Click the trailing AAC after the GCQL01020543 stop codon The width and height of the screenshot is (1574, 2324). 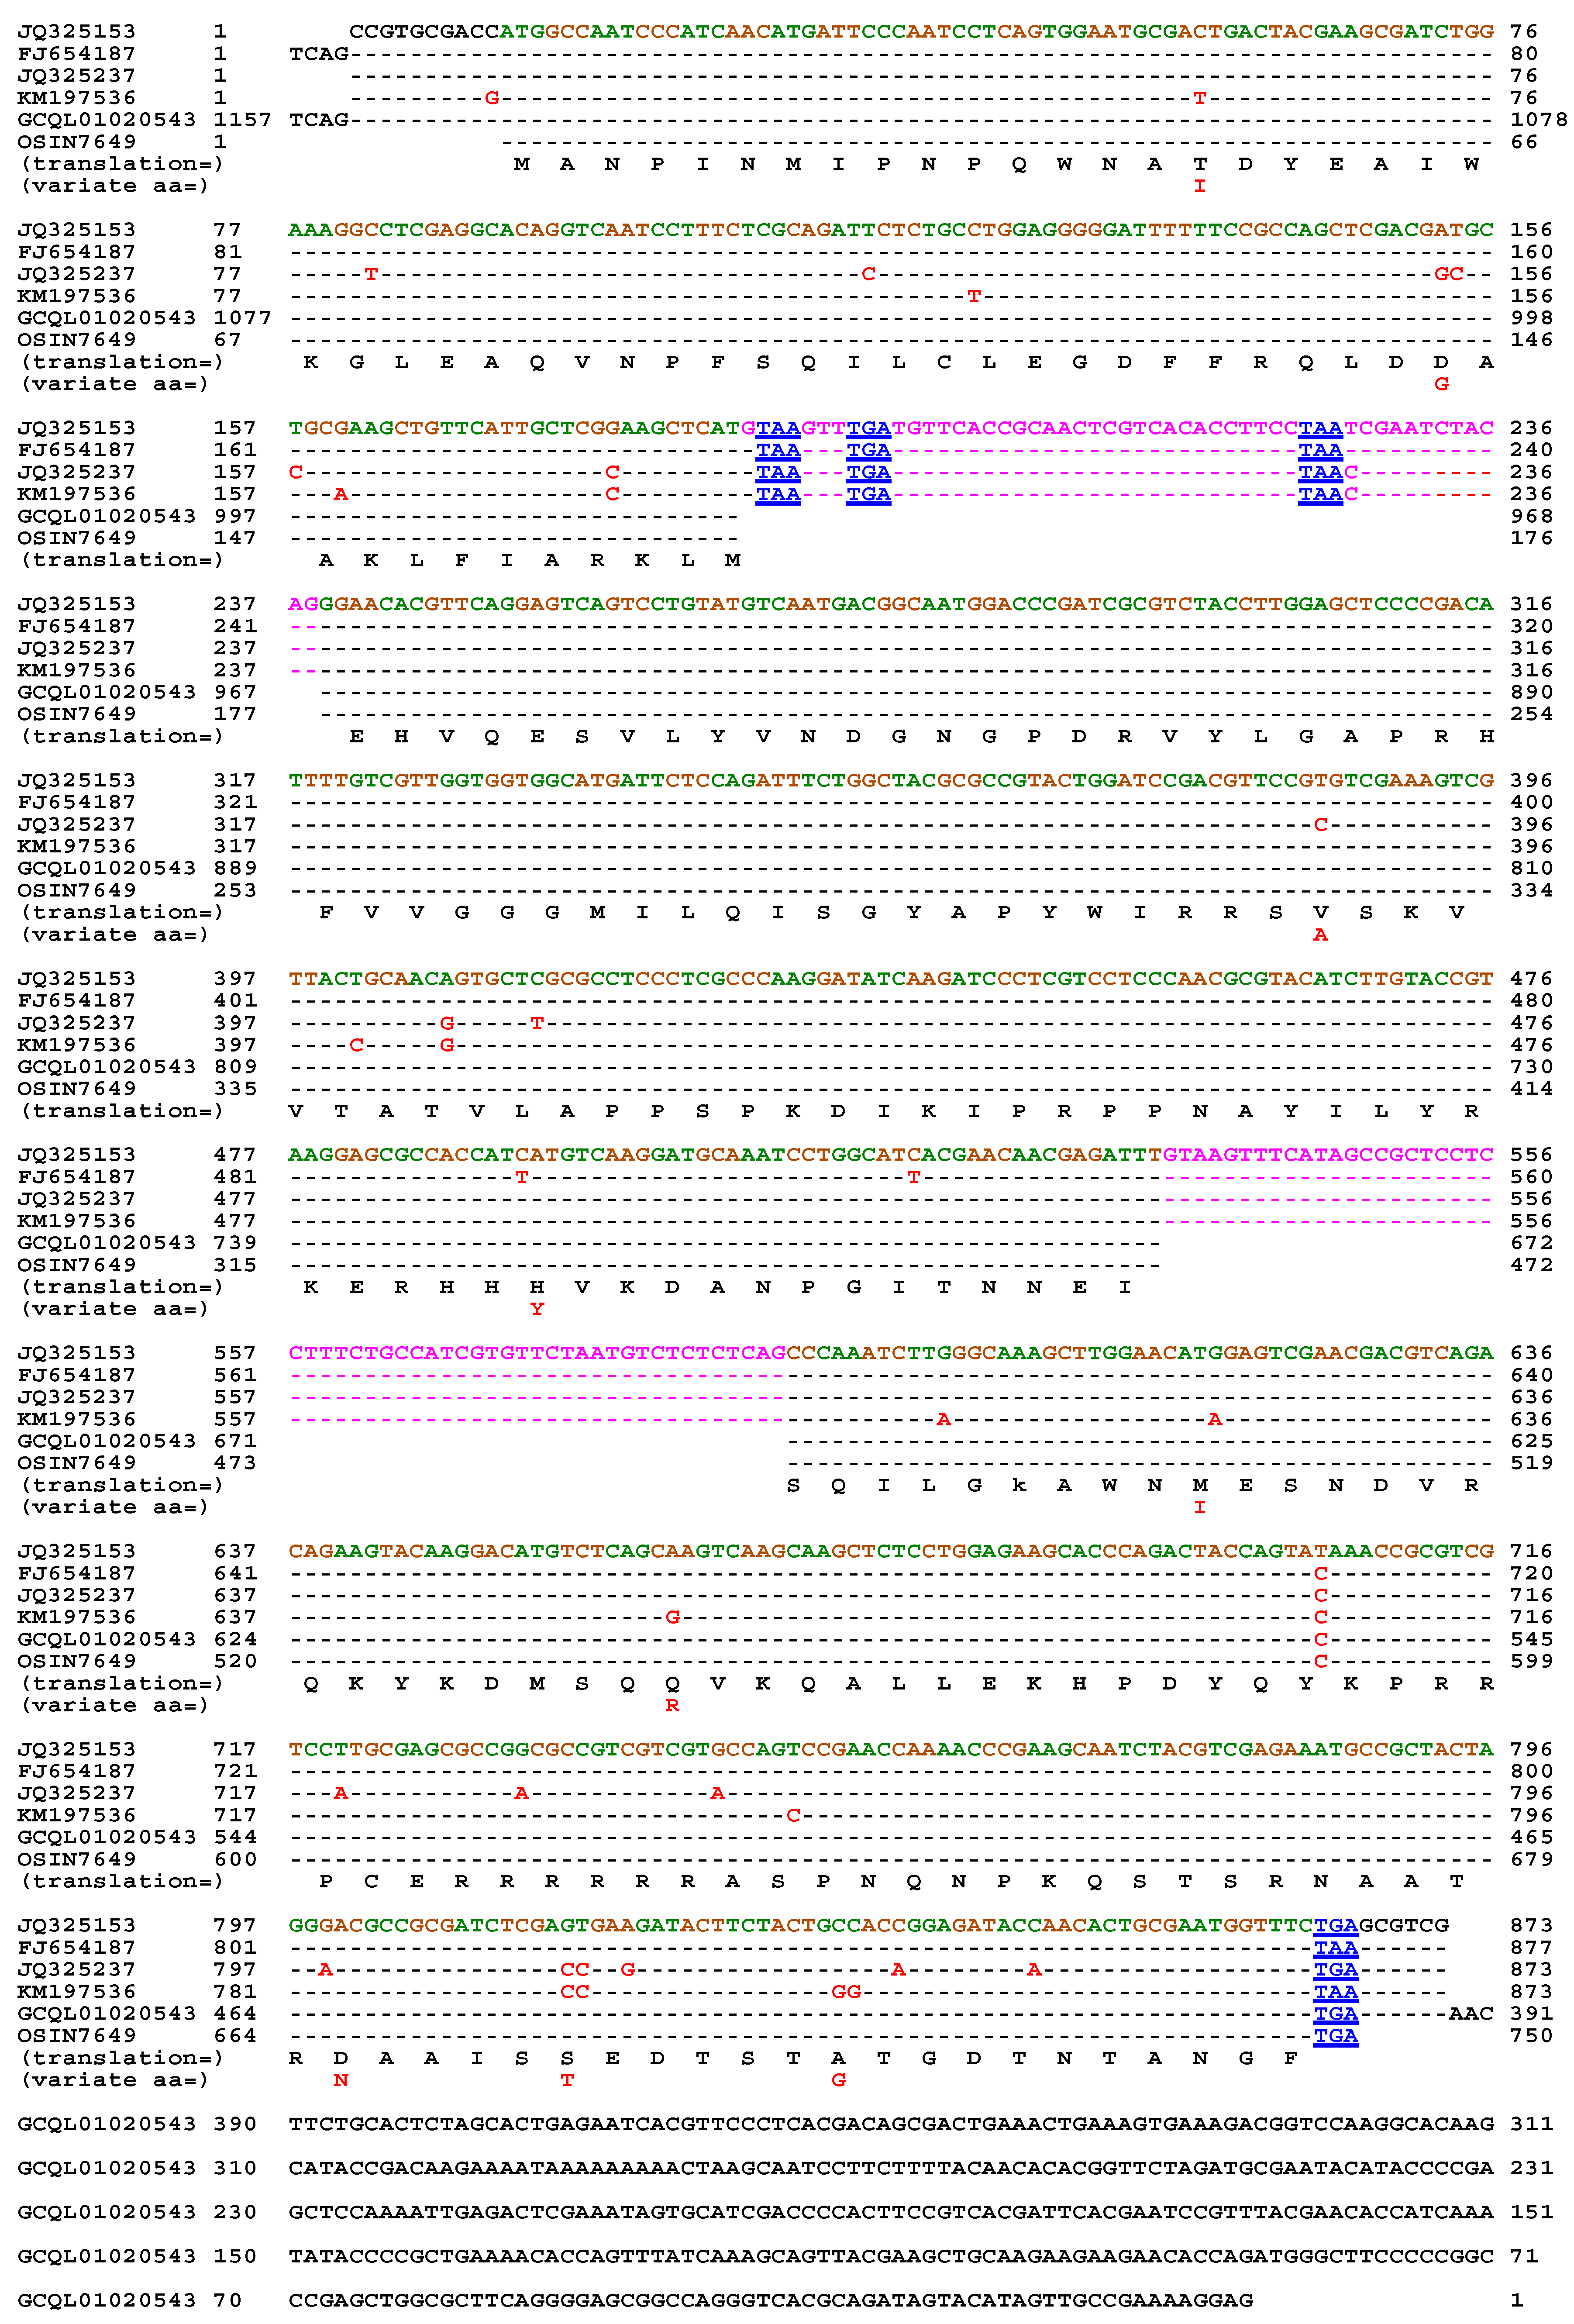tap(1471, 2014)
